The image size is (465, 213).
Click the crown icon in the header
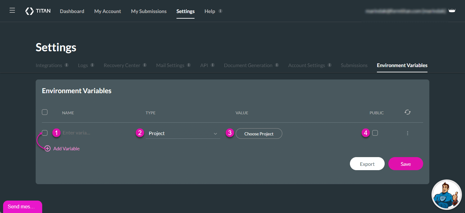[452, 11]
